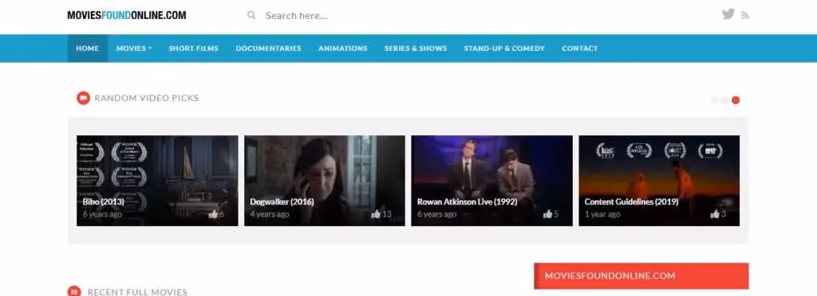817x296 pixels.
Task: Click '1 year ago' under Content Guidelines
Action: coord(602,215)
